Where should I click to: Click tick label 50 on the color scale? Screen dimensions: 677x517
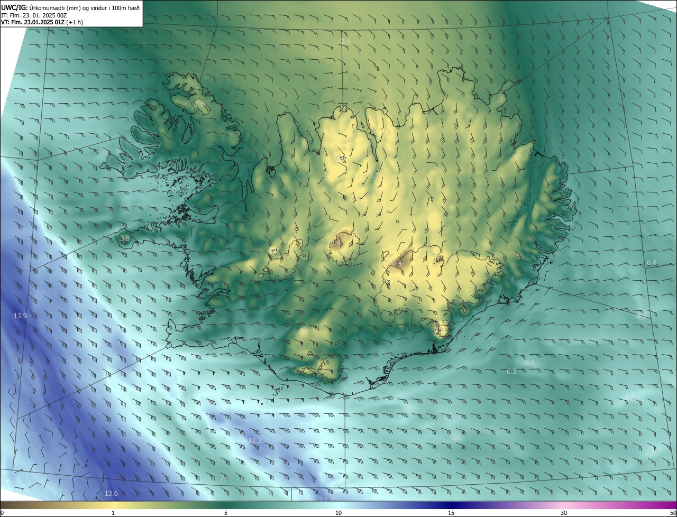click(673, 513)
